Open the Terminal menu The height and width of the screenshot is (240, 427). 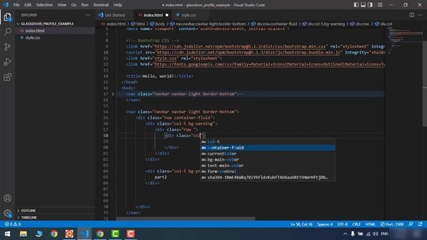click(101, 5)
